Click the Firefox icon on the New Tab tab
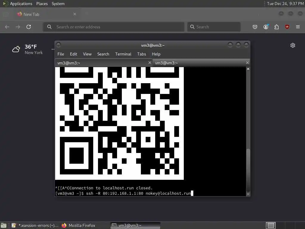The height and width of the screenshot is (229, 305). 19,14
